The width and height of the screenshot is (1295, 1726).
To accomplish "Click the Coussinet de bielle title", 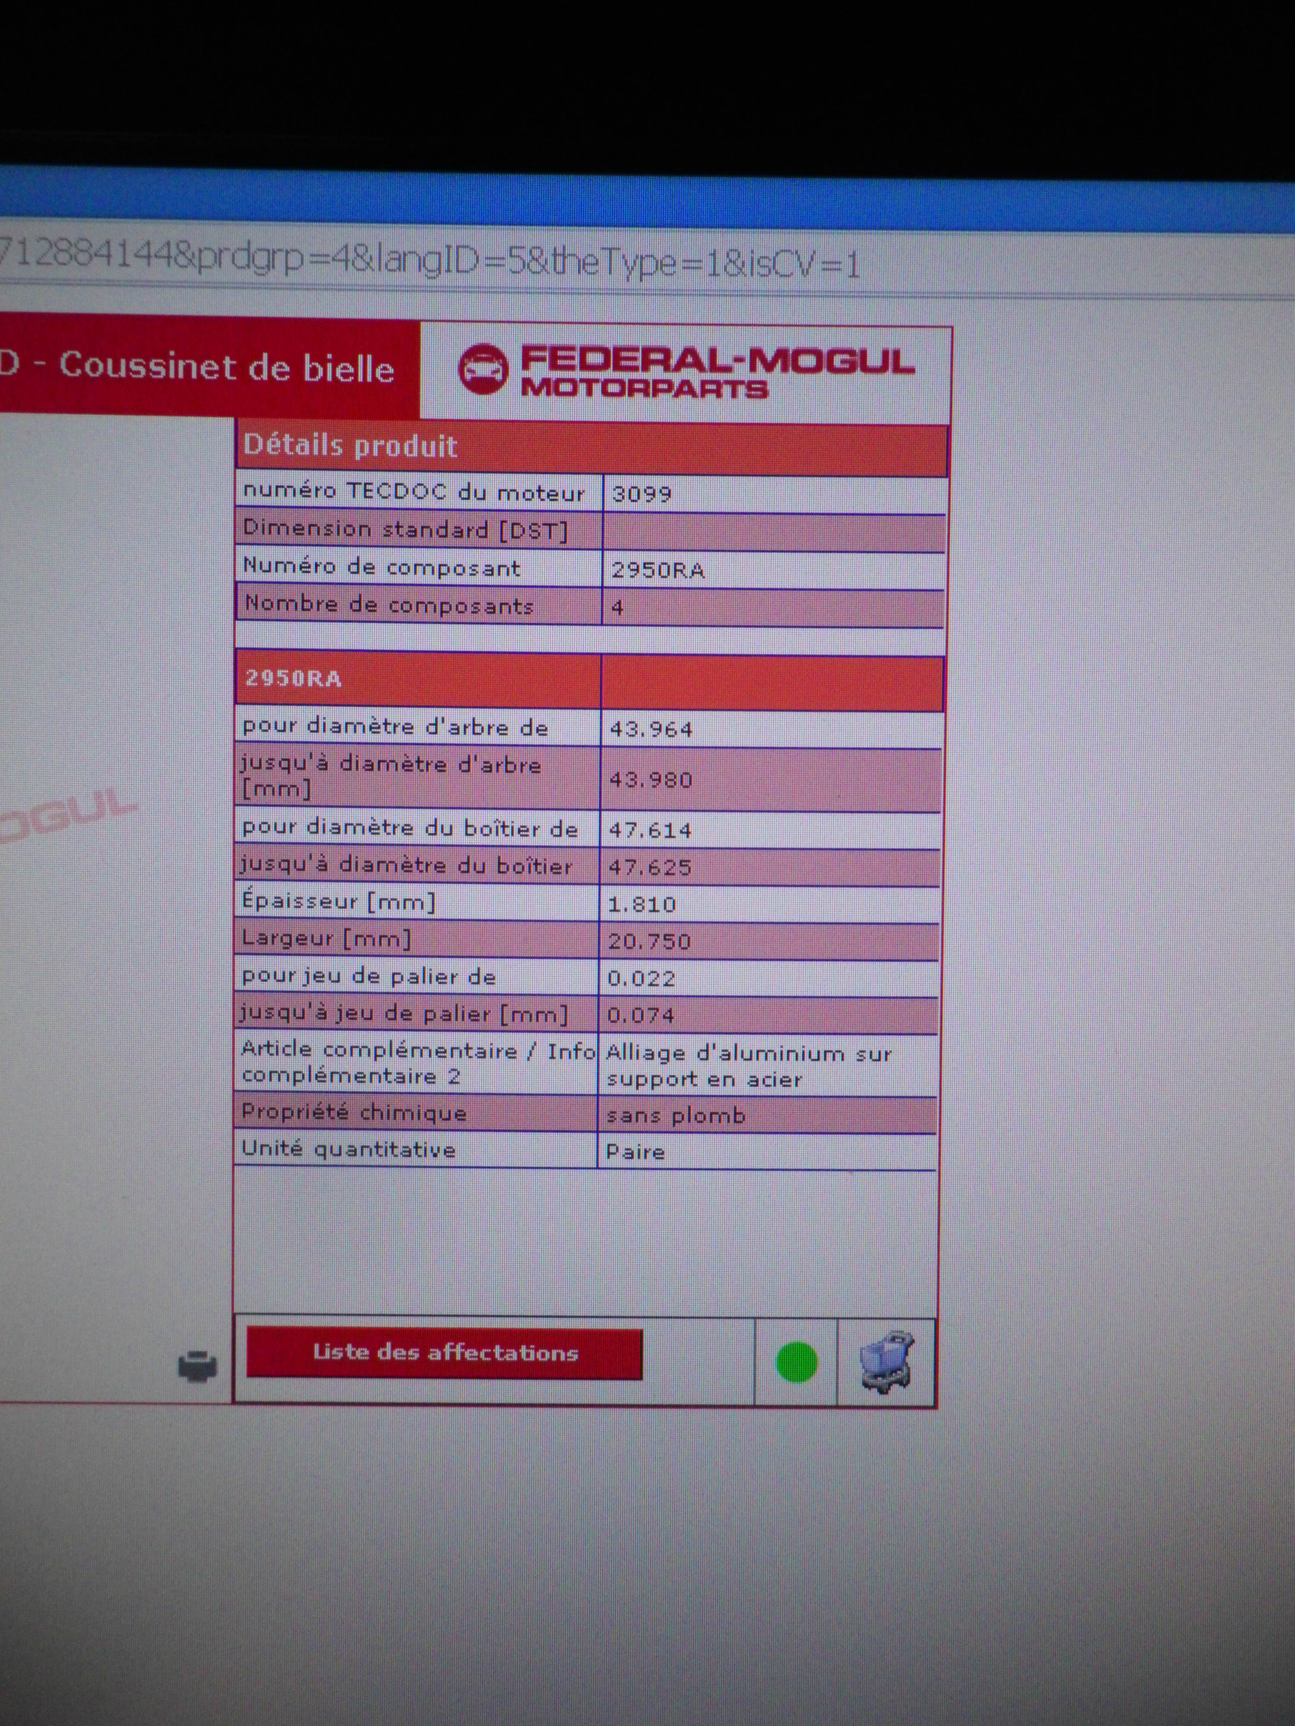I will pos(226,367).
